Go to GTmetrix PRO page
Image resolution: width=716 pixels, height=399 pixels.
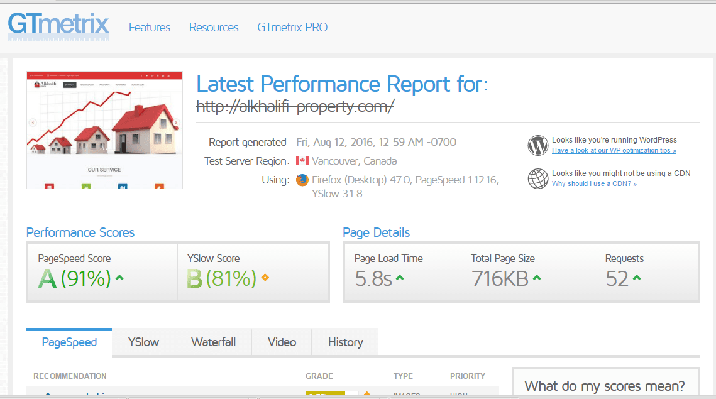[292, 28]
